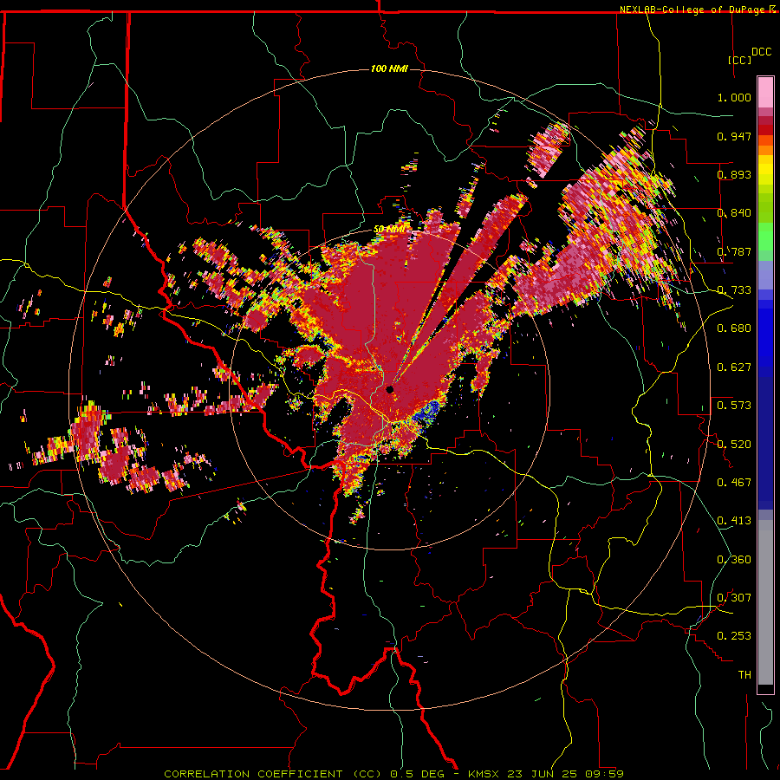Select the 0.360 scale value
The height and width of the screenshot is (780, 780).
click(734, 560)
